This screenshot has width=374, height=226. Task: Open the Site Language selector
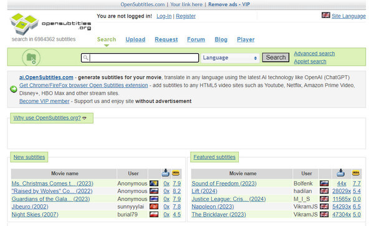point(348,16)
